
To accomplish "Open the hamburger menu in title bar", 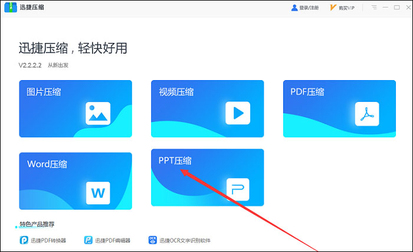I will coord(374,7).
